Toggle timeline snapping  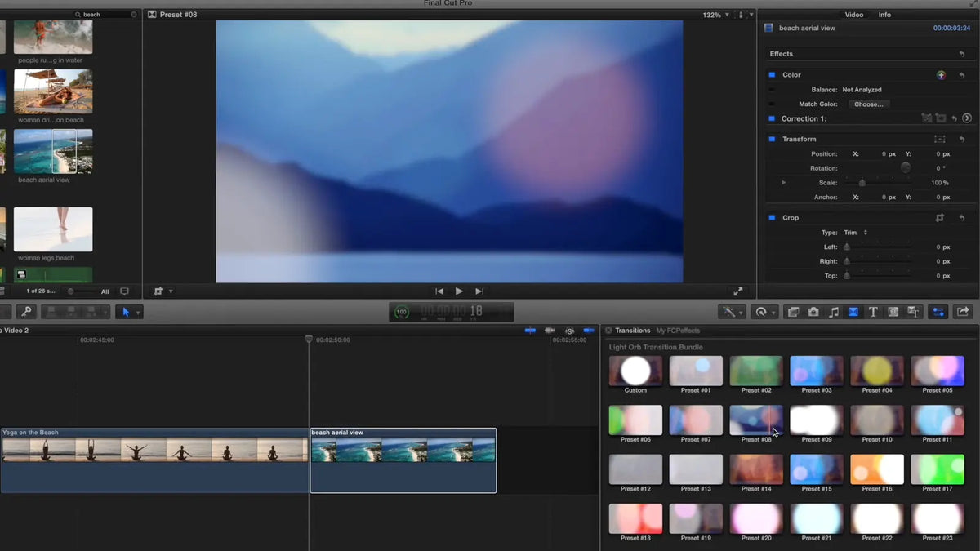click(x=589, y=331)
